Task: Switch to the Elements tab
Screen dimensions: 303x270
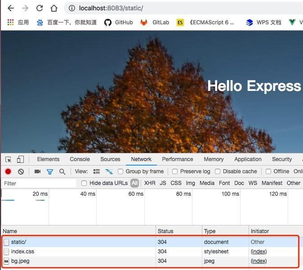Action: point(48,159)
